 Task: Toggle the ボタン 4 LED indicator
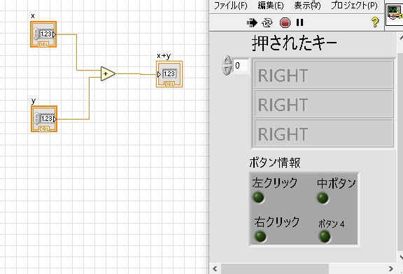click(325, 236)
